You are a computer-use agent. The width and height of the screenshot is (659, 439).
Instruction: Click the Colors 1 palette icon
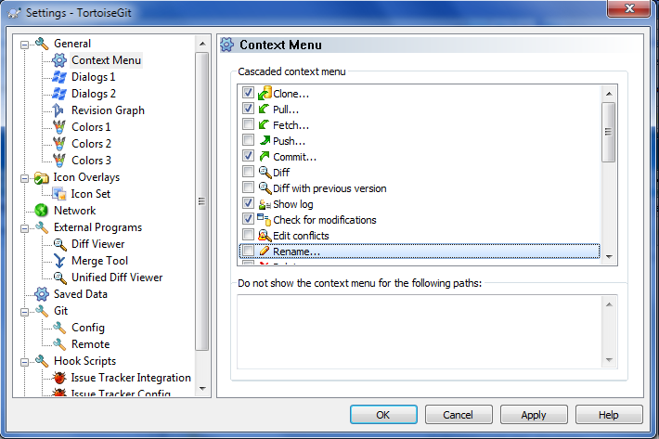(59, 127)
